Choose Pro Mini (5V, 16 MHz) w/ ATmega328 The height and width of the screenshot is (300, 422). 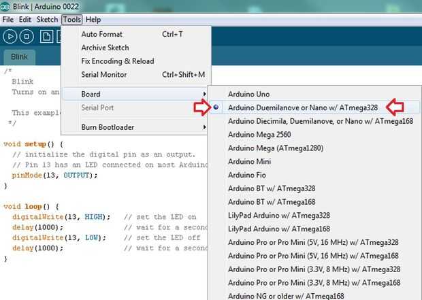pos(314,242)
